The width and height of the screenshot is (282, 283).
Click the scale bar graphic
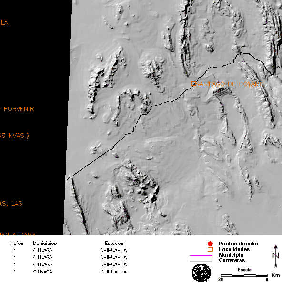click(244, 275)
